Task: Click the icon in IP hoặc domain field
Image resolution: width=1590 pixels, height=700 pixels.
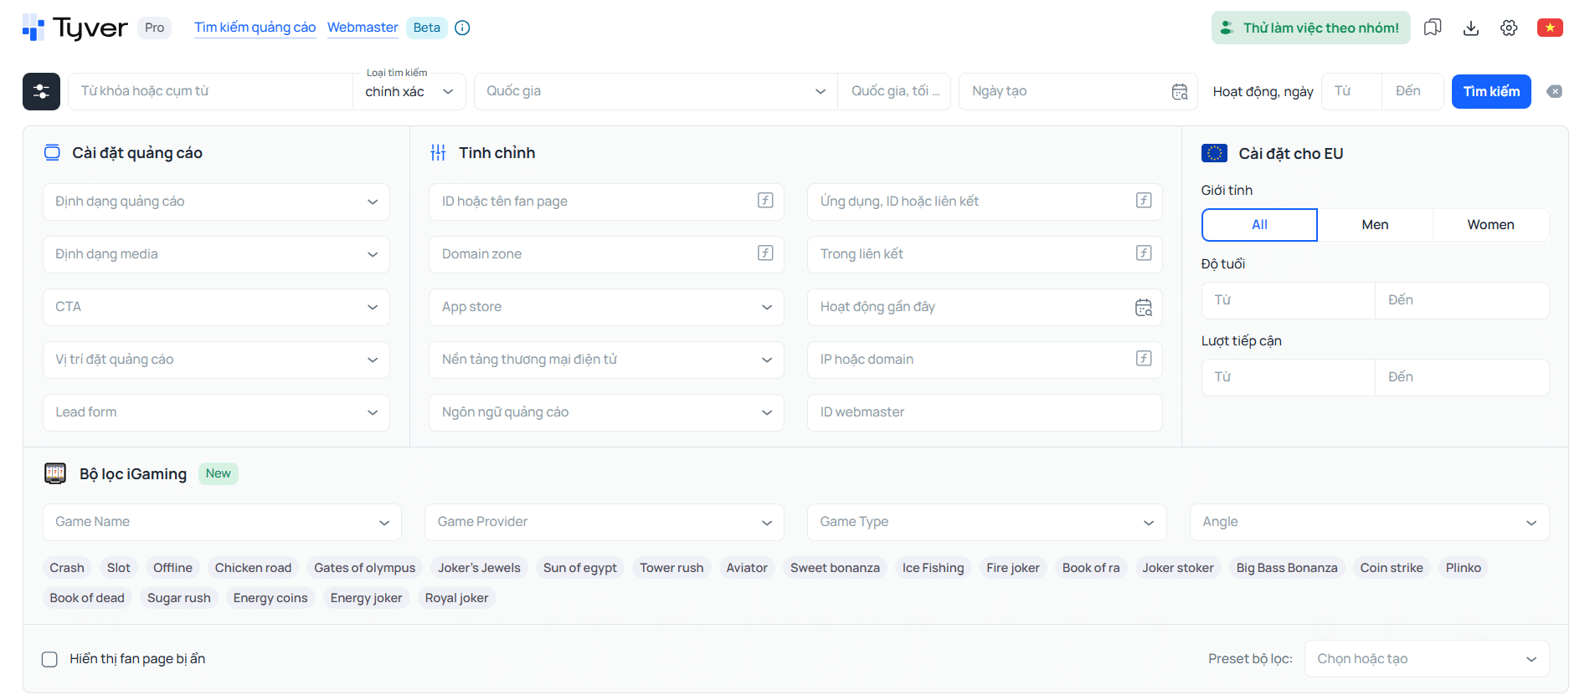Action: [x=1144, y=358]
